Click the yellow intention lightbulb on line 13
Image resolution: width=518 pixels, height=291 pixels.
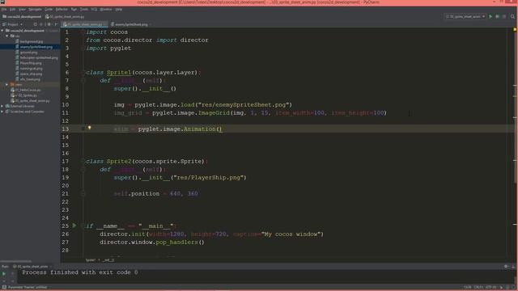click(89, 128)
